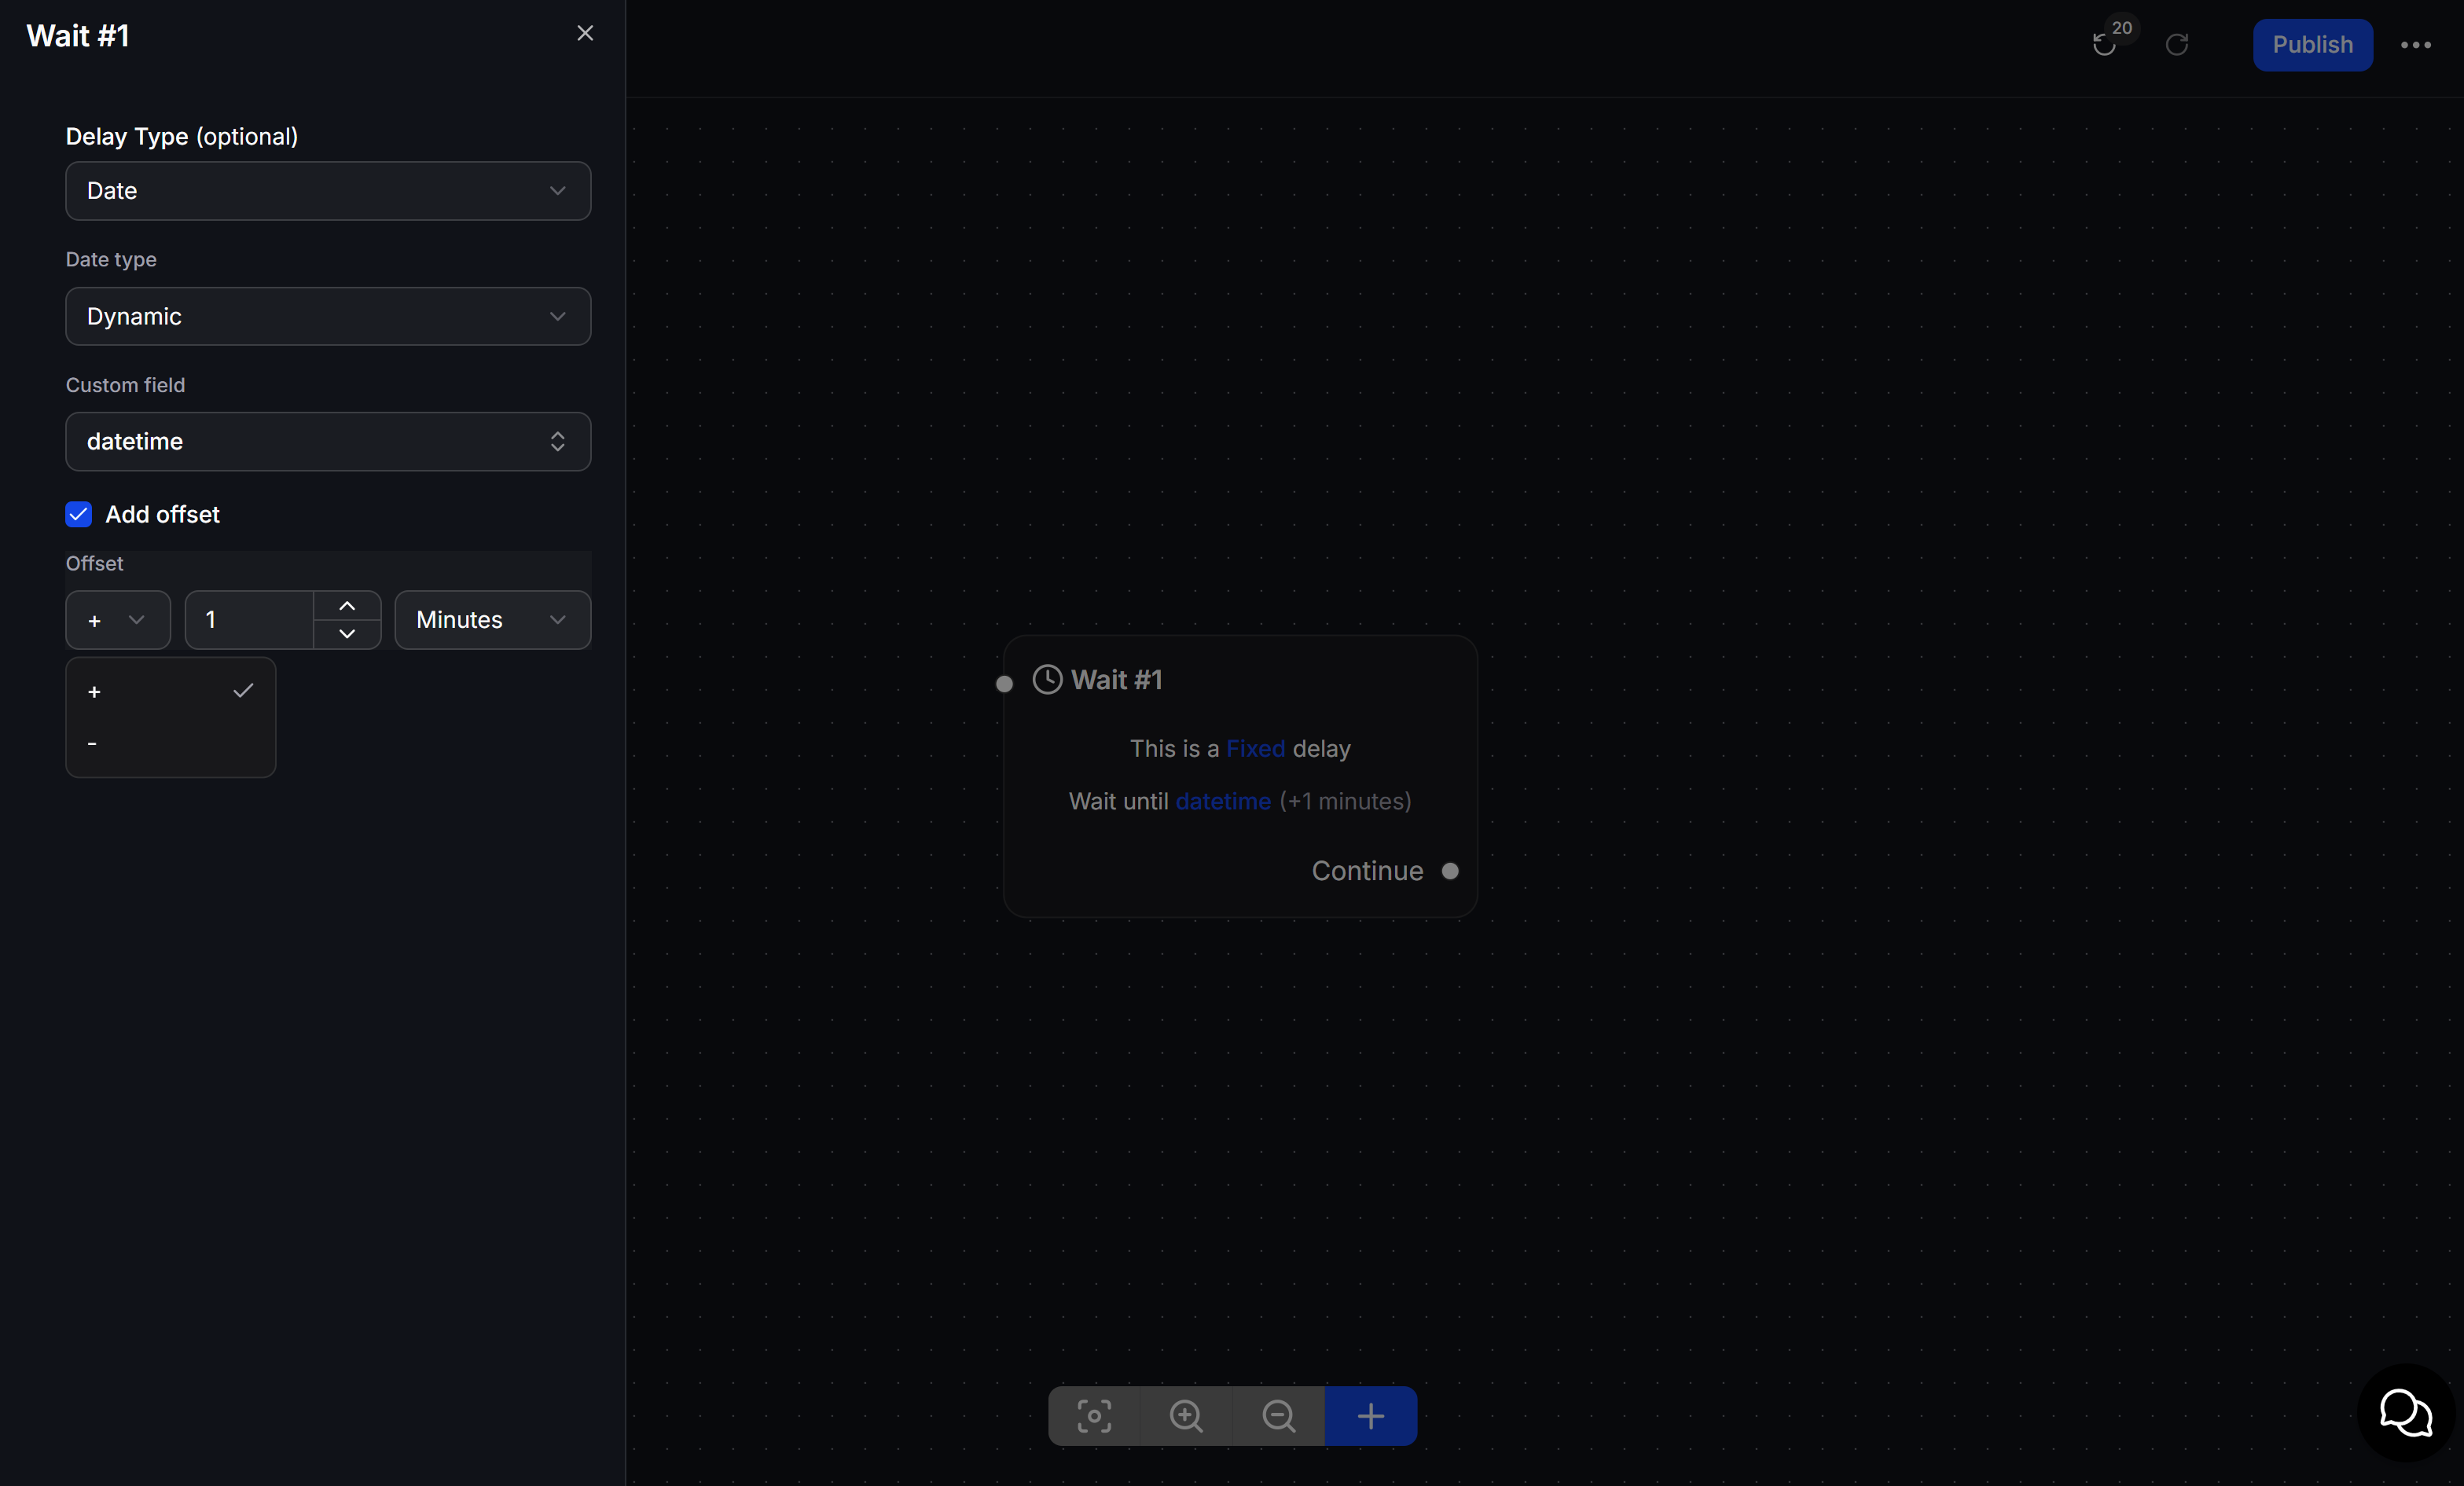Click the Fixed link in the node

click(x=1255, y=749)
